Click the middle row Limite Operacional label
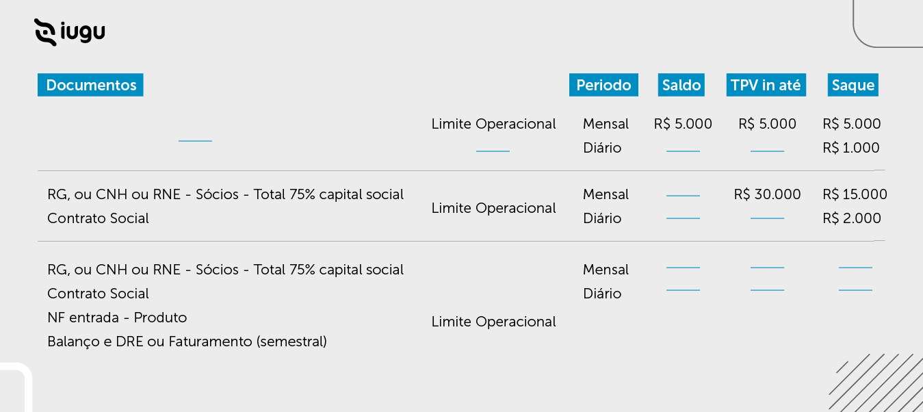Viewport: 923px width, 412px height. point(493,208)
